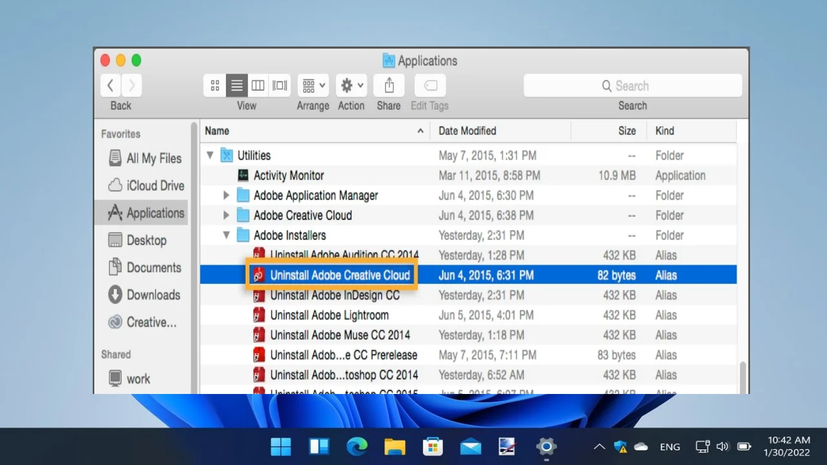Screen dimensions: 827x465
Task: Open the Windows Start menu
Action: (x=281, y=446)
